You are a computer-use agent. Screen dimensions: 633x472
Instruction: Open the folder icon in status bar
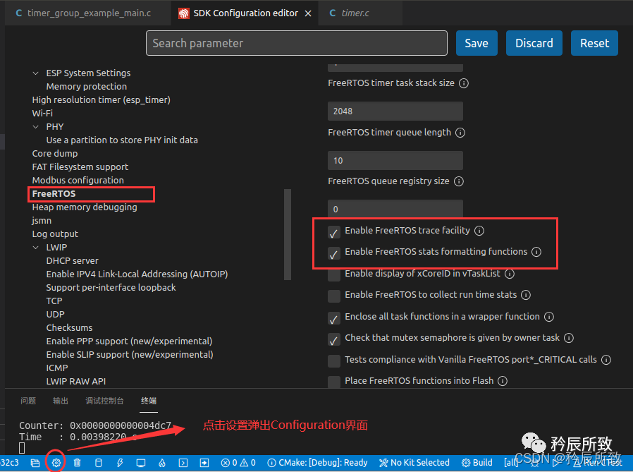pyautogui.click(x=35, y=463)
